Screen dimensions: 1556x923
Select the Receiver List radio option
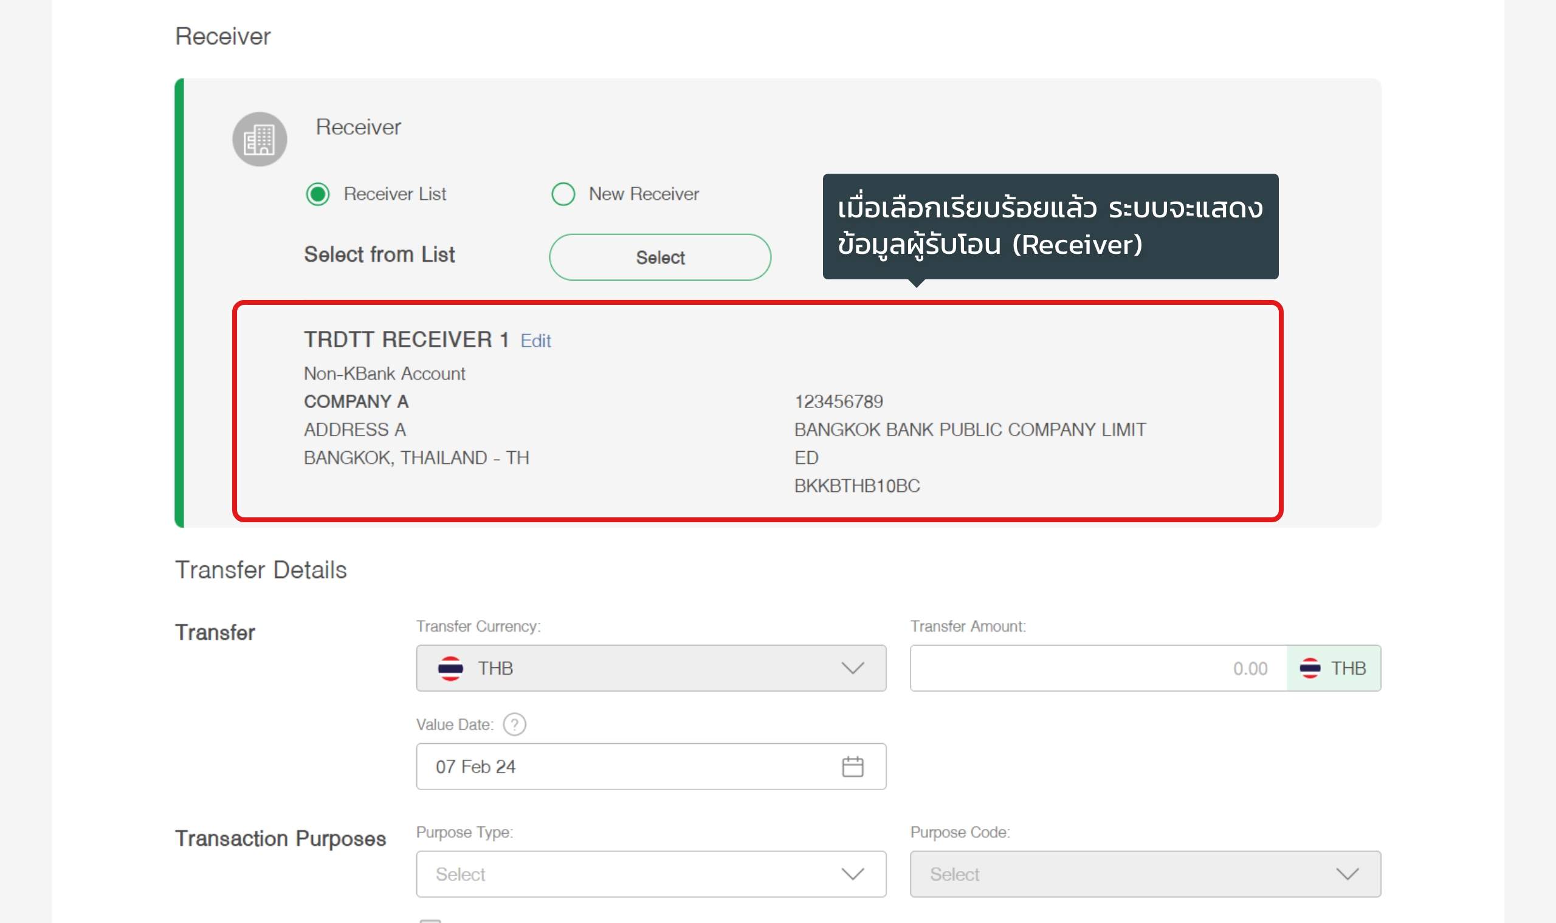(x=318, y=194)
